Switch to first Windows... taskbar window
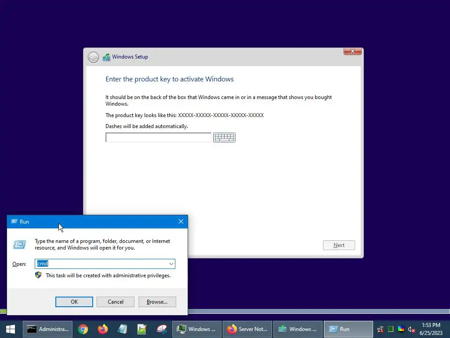450x338 pixels. 196,329
